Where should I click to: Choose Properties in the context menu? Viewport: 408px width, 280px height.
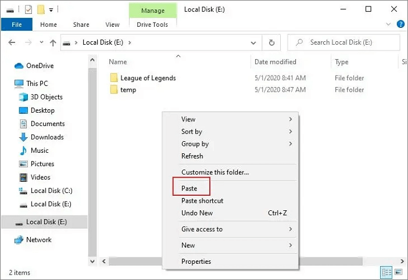pos(196,261)
